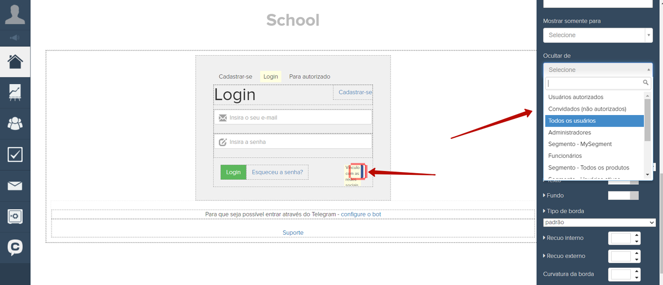Expand the 'Recuo interno' section
The width and height of the screenshot is (663, 285).
click(x=564, y=238)
